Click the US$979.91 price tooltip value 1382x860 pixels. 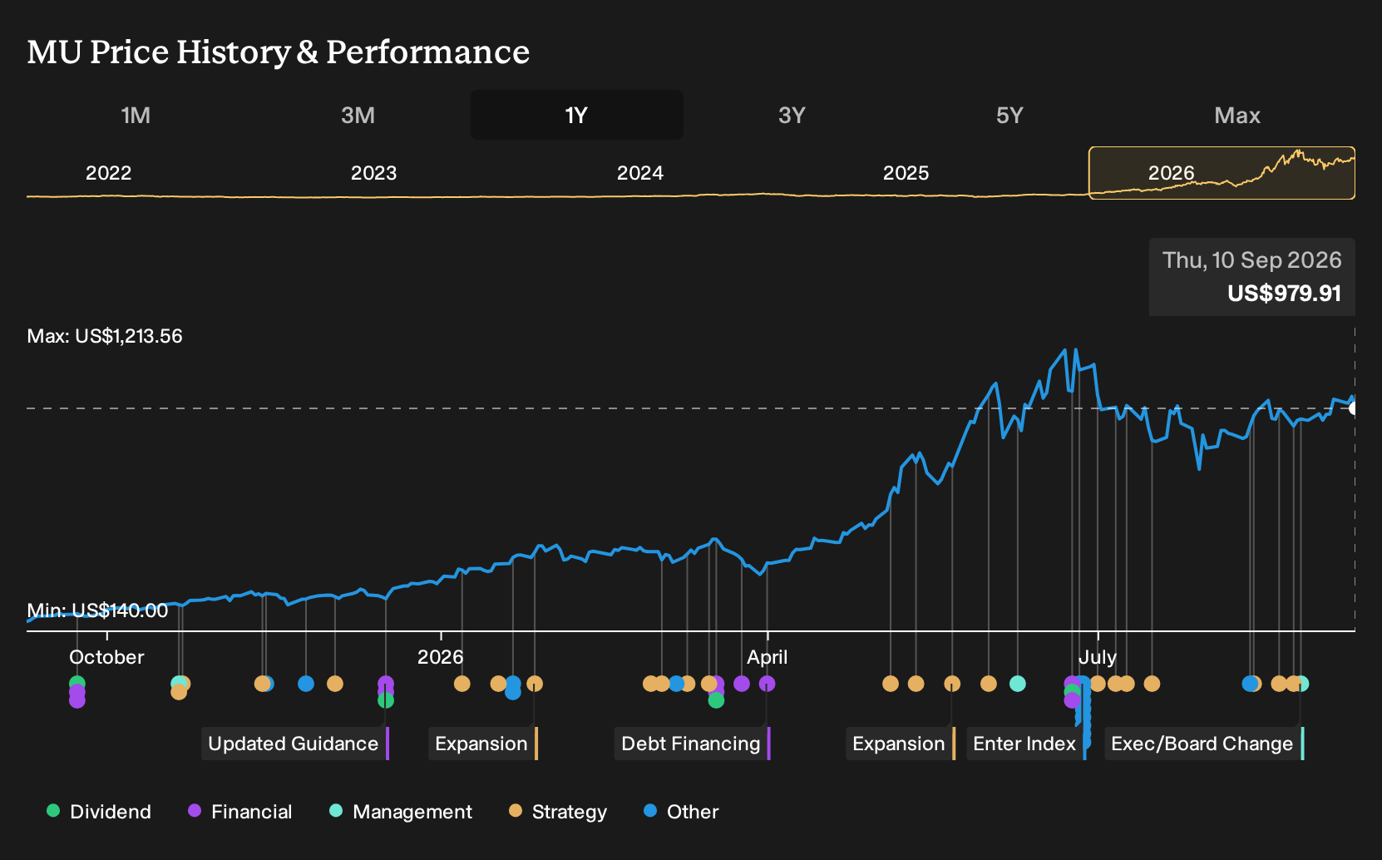pyautogui.click(x=1285, y=294)
